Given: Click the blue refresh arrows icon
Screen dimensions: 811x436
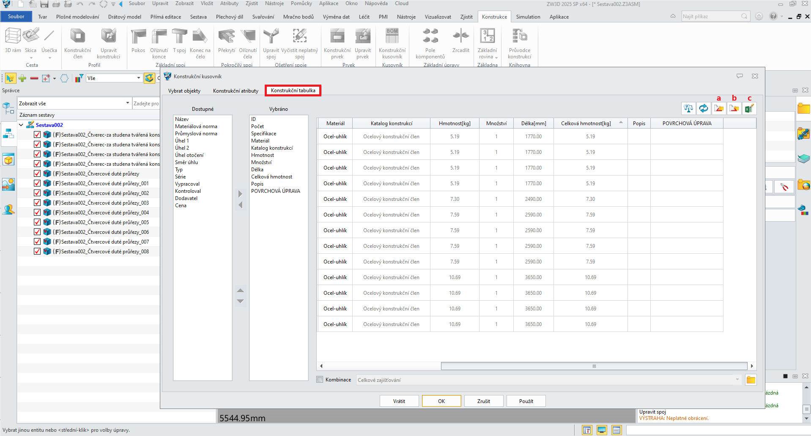Looking at the screenshot, I should [704, 109].
